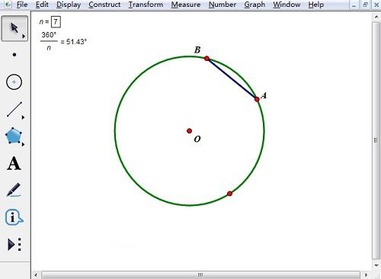Open the Transform menu

click(146, 5)
